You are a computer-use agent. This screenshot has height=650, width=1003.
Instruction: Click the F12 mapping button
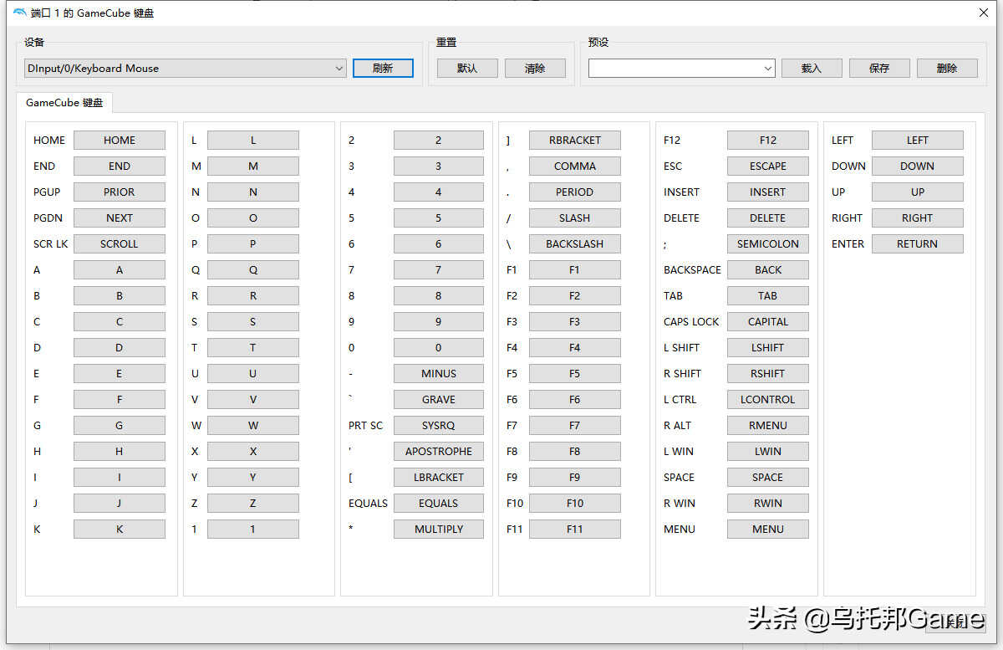click(x=768, y=141)
